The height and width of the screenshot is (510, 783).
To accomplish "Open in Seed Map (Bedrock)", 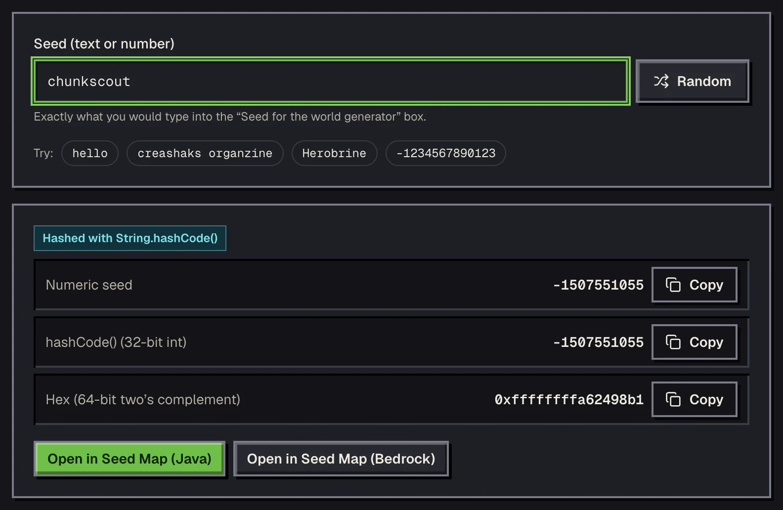I will (x=341, y=459).
